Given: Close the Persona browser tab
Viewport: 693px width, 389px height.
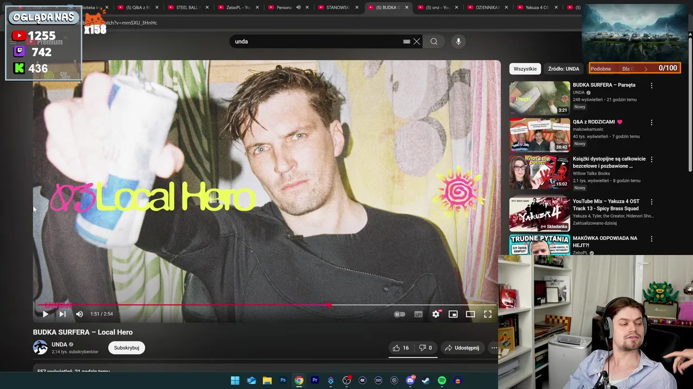Looking at the screenshot, I should 307,8.
